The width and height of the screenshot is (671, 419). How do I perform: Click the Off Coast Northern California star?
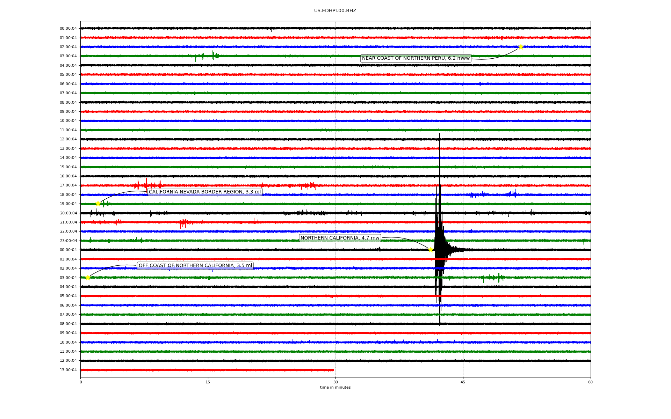click(x=88, y=278)
